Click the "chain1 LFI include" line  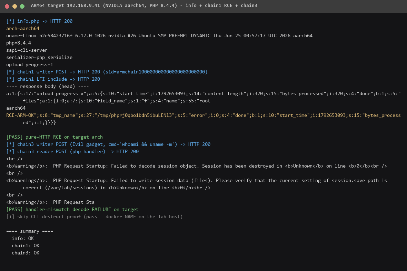[x=53, y=79]
